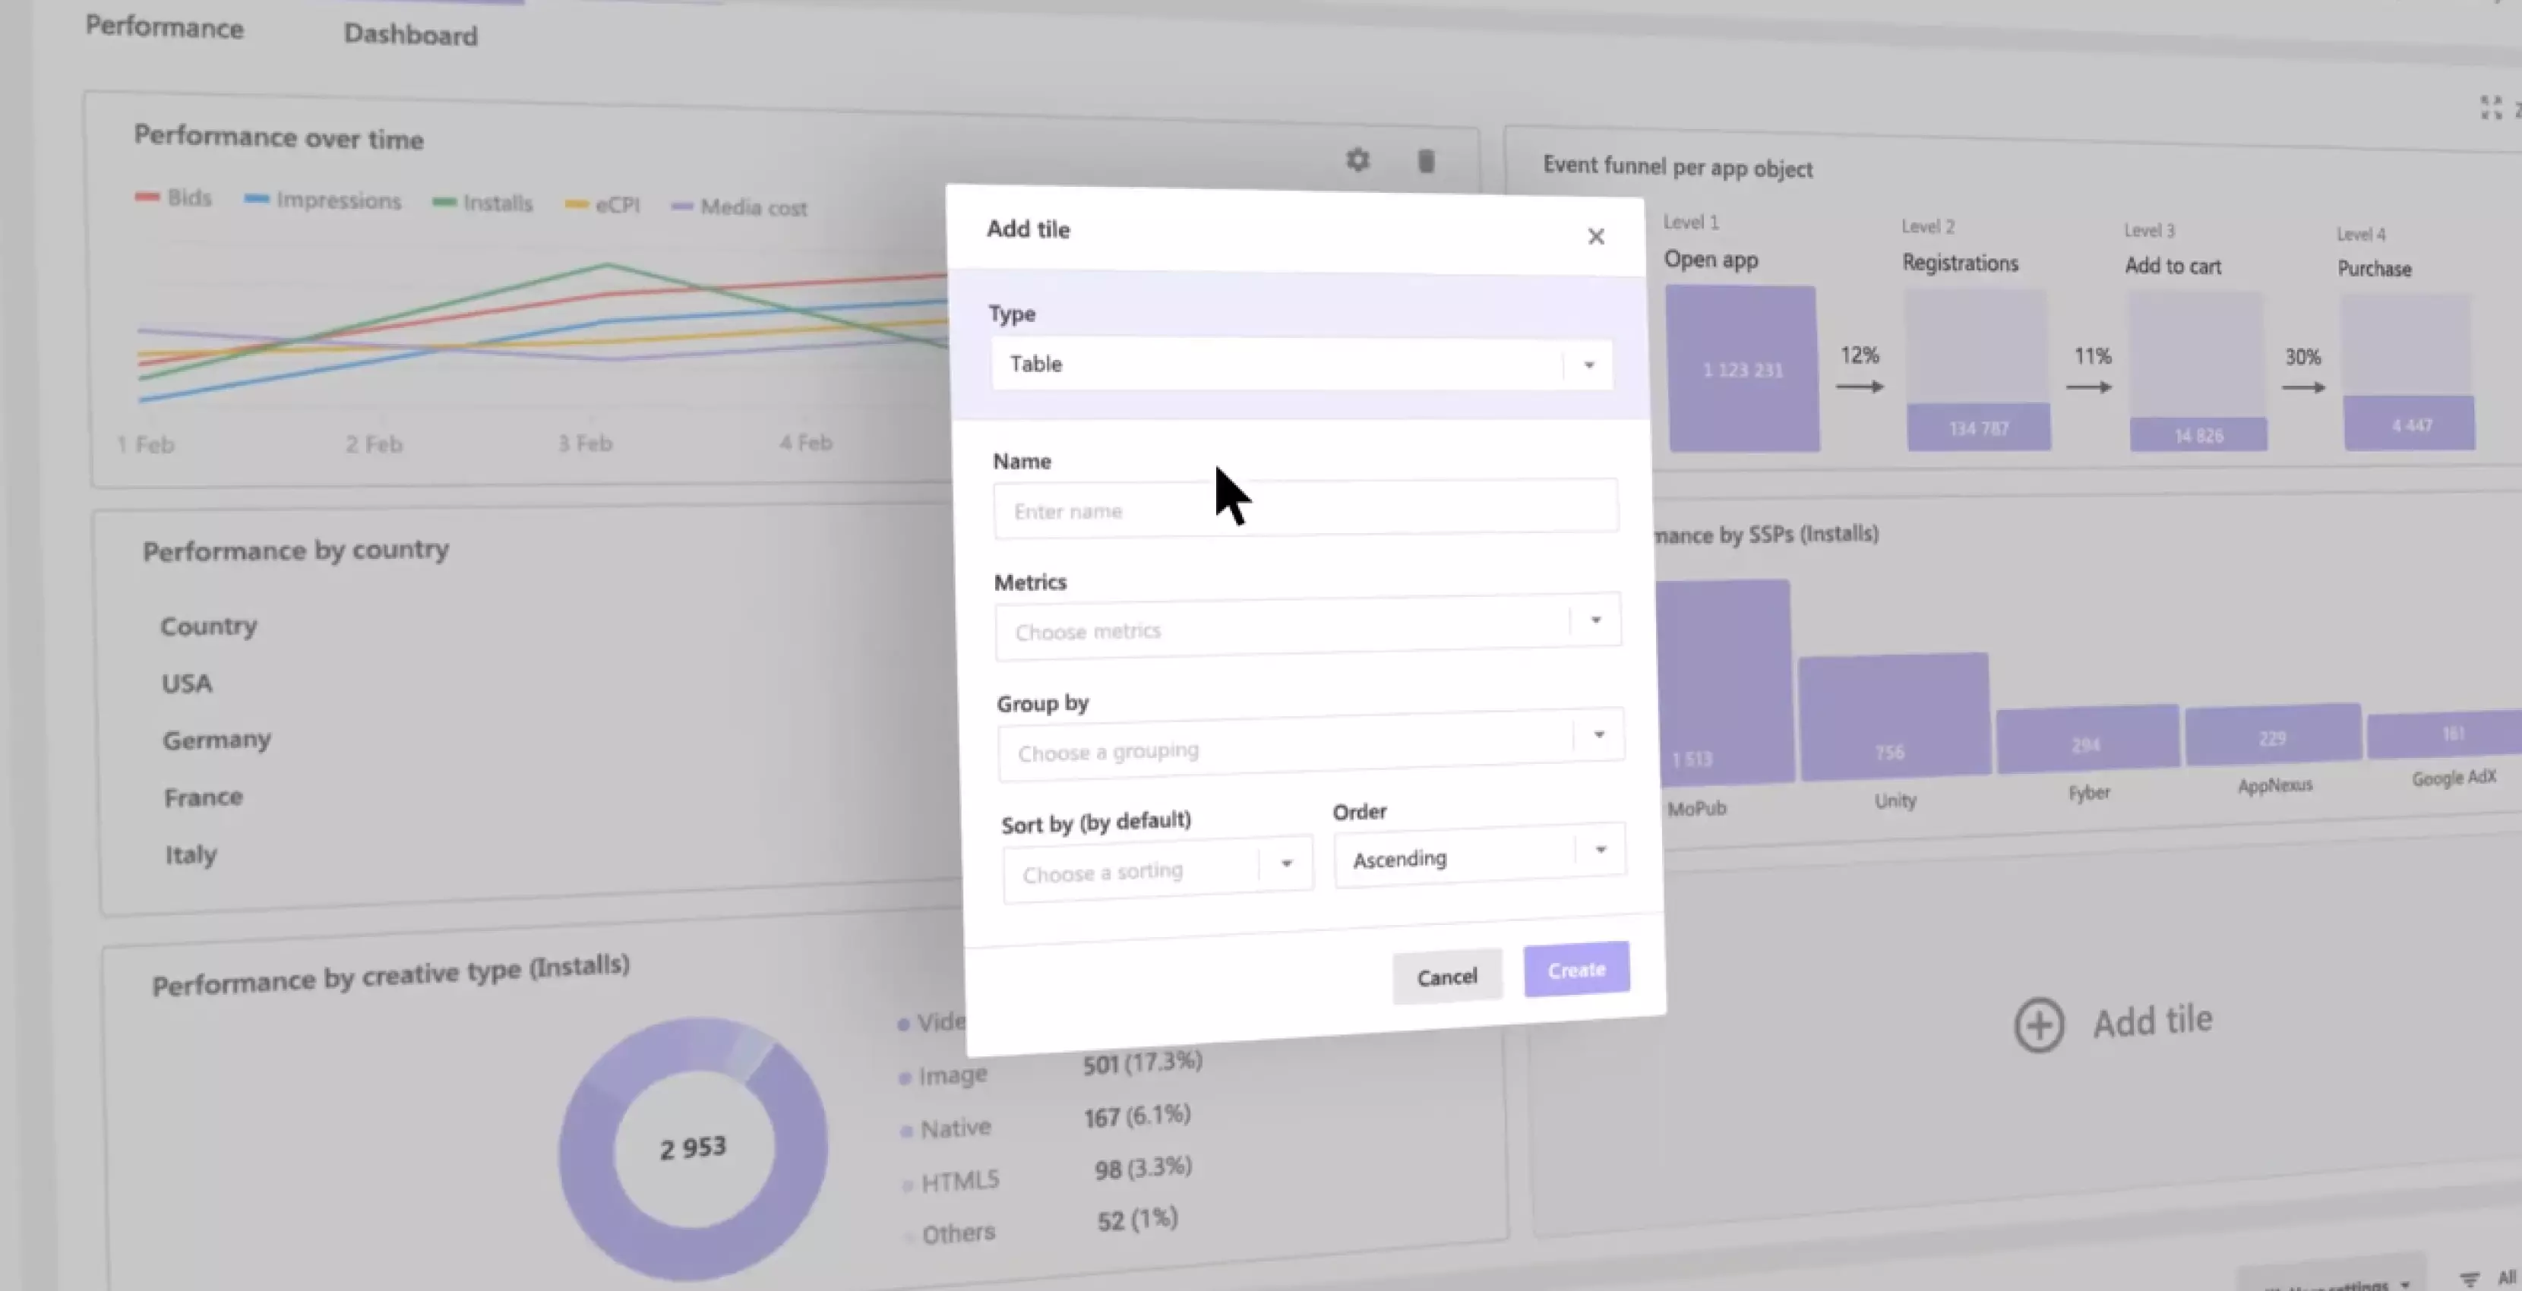Open the Choose a sorting dropdown
Viewport: 2522px width, 1291px height.
pos(1157,870)
